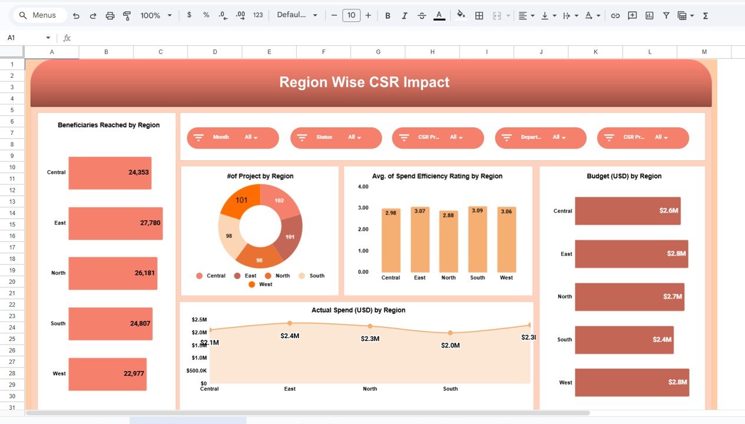Screen dimensions: 745x424
Task: Click the Format as currency button
Action: tap(189, 15)
